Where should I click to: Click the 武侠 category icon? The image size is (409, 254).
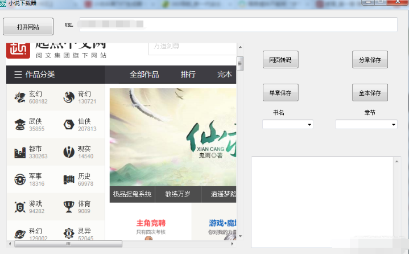tap(20, 125)
